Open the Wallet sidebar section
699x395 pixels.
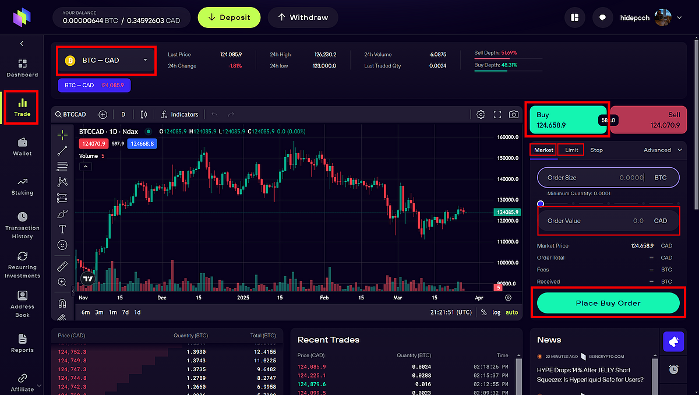tap(22, 146)
